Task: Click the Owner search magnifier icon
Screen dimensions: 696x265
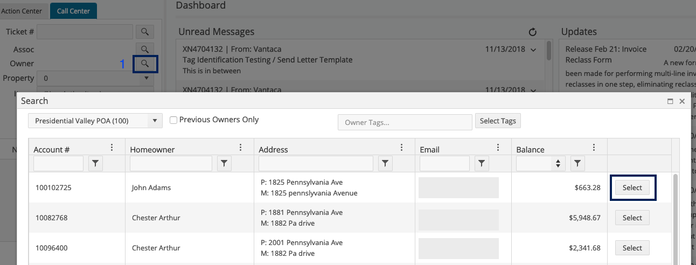Action: pyautogui.click(x=145, y=64)
